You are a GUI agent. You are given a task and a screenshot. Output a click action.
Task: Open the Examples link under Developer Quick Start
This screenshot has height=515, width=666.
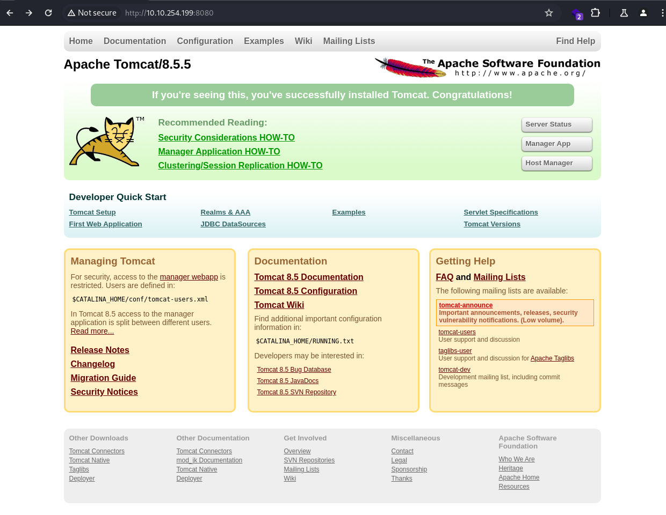[349, 212]
